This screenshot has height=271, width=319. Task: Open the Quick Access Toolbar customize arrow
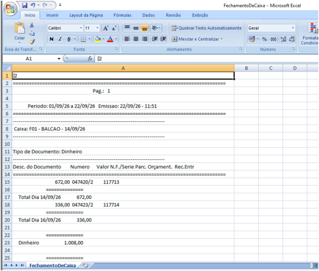[x=60, y=5]
